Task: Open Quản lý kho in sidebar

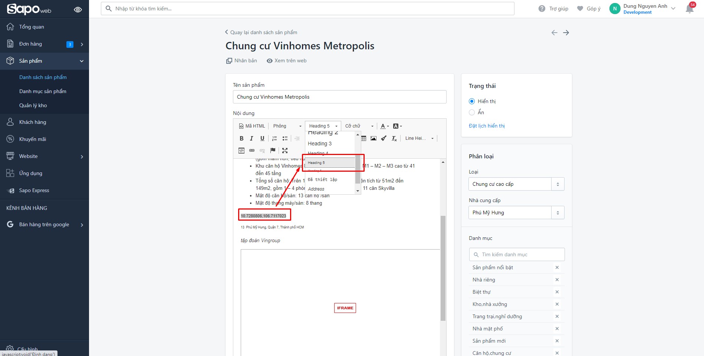Action: [x=33, y=105]
